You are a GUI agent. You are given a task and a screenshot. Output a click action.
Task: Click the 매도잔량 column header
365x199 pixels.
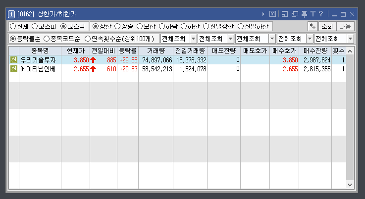coord(224,50)
